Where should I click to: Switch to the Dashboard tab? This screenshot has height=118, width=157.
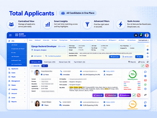click(x=38, y=40)
